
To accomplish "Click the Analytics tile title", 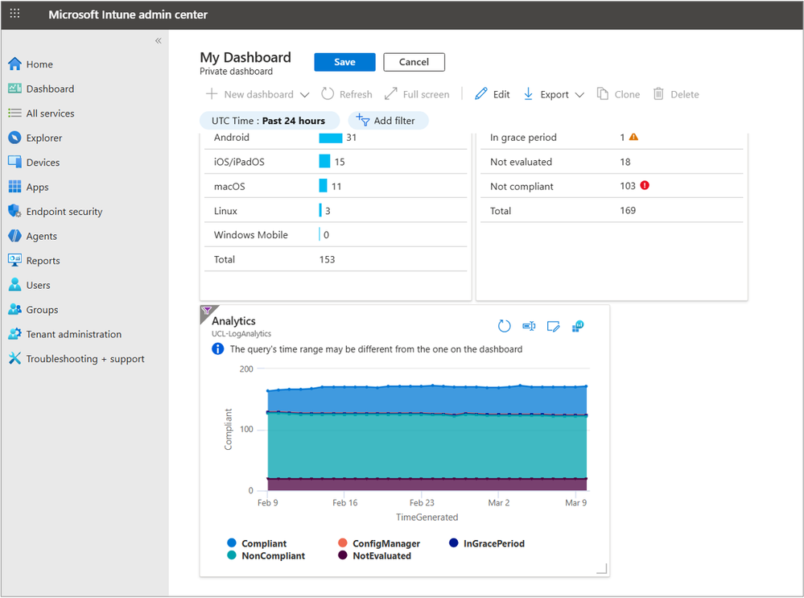I will point(234,321).
